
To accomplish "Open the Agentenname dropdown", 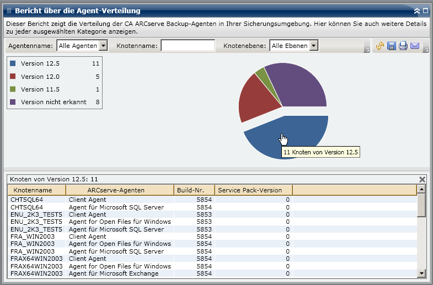I will [x=103, y=46].
